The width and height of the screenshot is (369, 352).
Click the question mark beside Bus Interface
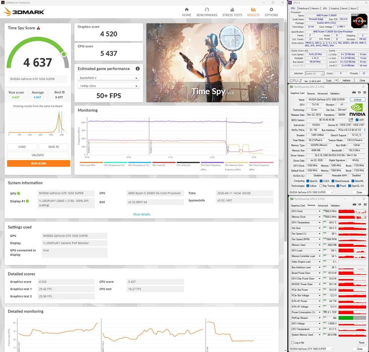(x=365, y=130)
